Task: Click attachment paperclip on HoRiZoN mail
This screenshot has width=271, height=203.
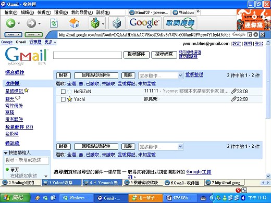Action: tap(234, 91)
